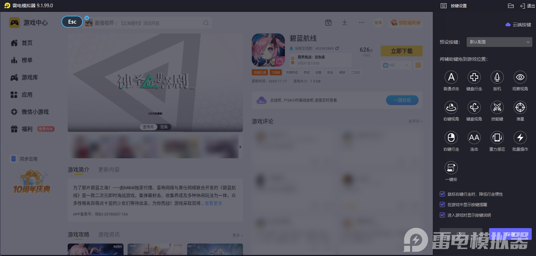Choose the 批量操作 lightning icon
536x256 pixels.
pyautogui.click(x=520, y=138)
